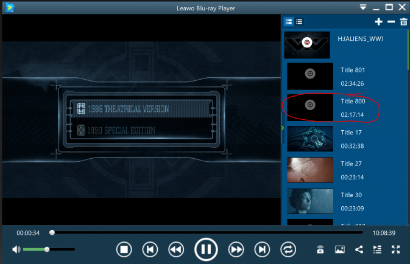Switch playlist to list view
Screen dimensions: 410x264
coord(299,22)
